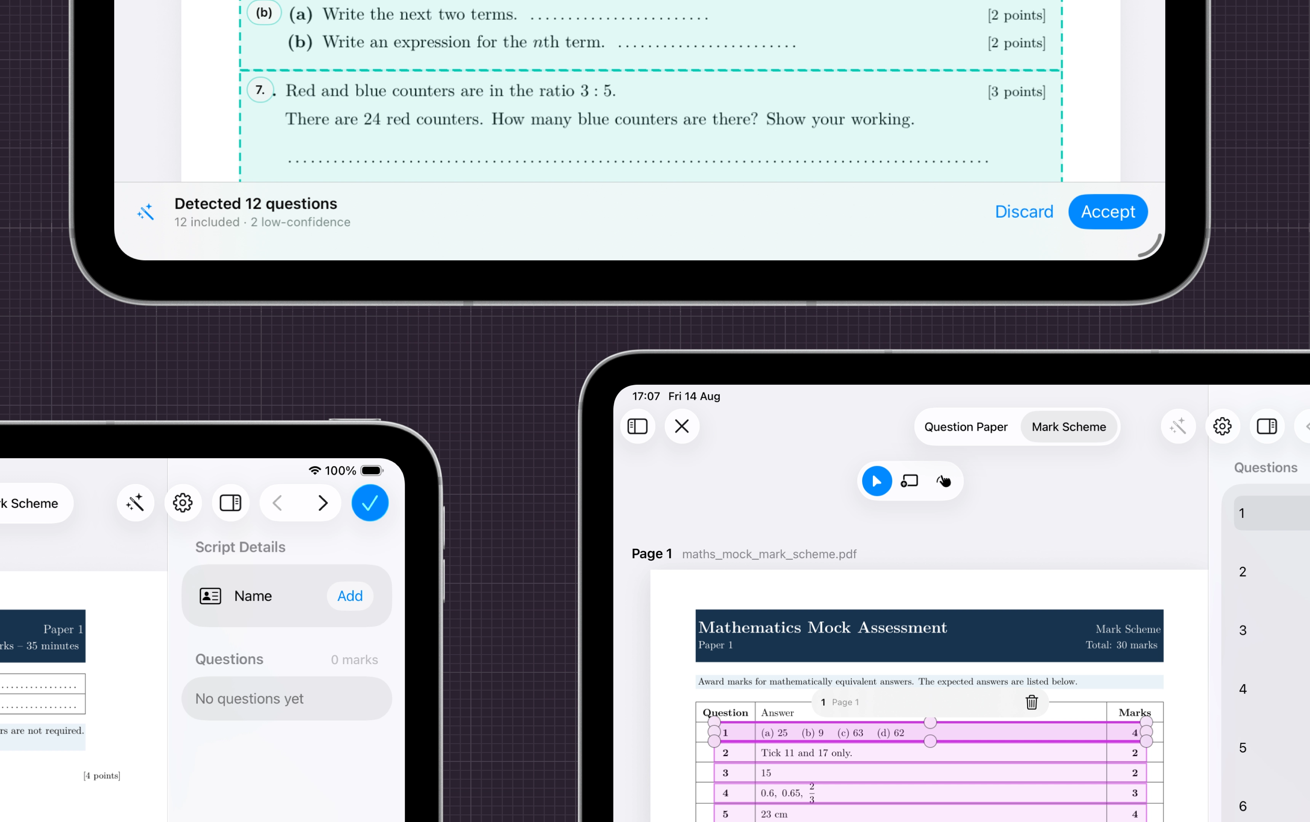Select the answer '15' row region
Image resolution: width=1310 pixels, height=822 pixels.
click(930, 773)
